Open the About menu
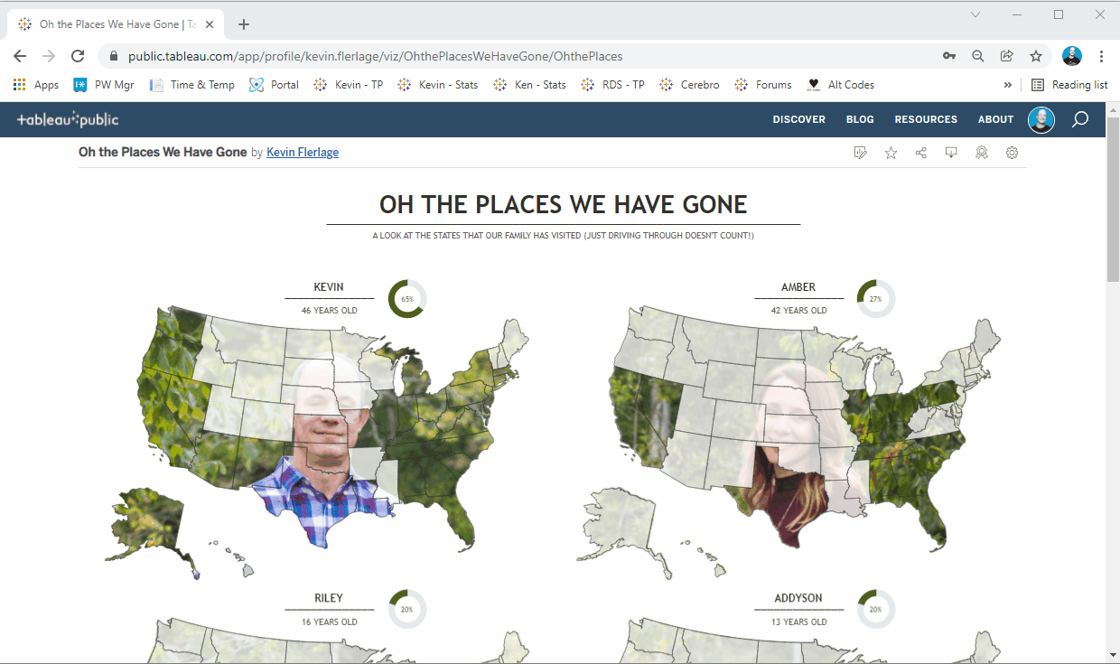This screenshot has width=1120, height=664. coord(995,119)
